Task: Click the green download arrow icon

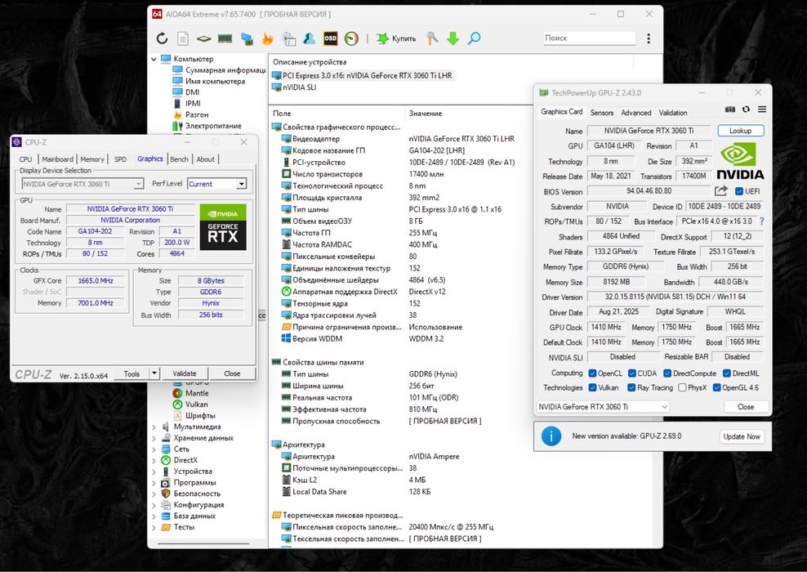Action: tap(453, 38)
